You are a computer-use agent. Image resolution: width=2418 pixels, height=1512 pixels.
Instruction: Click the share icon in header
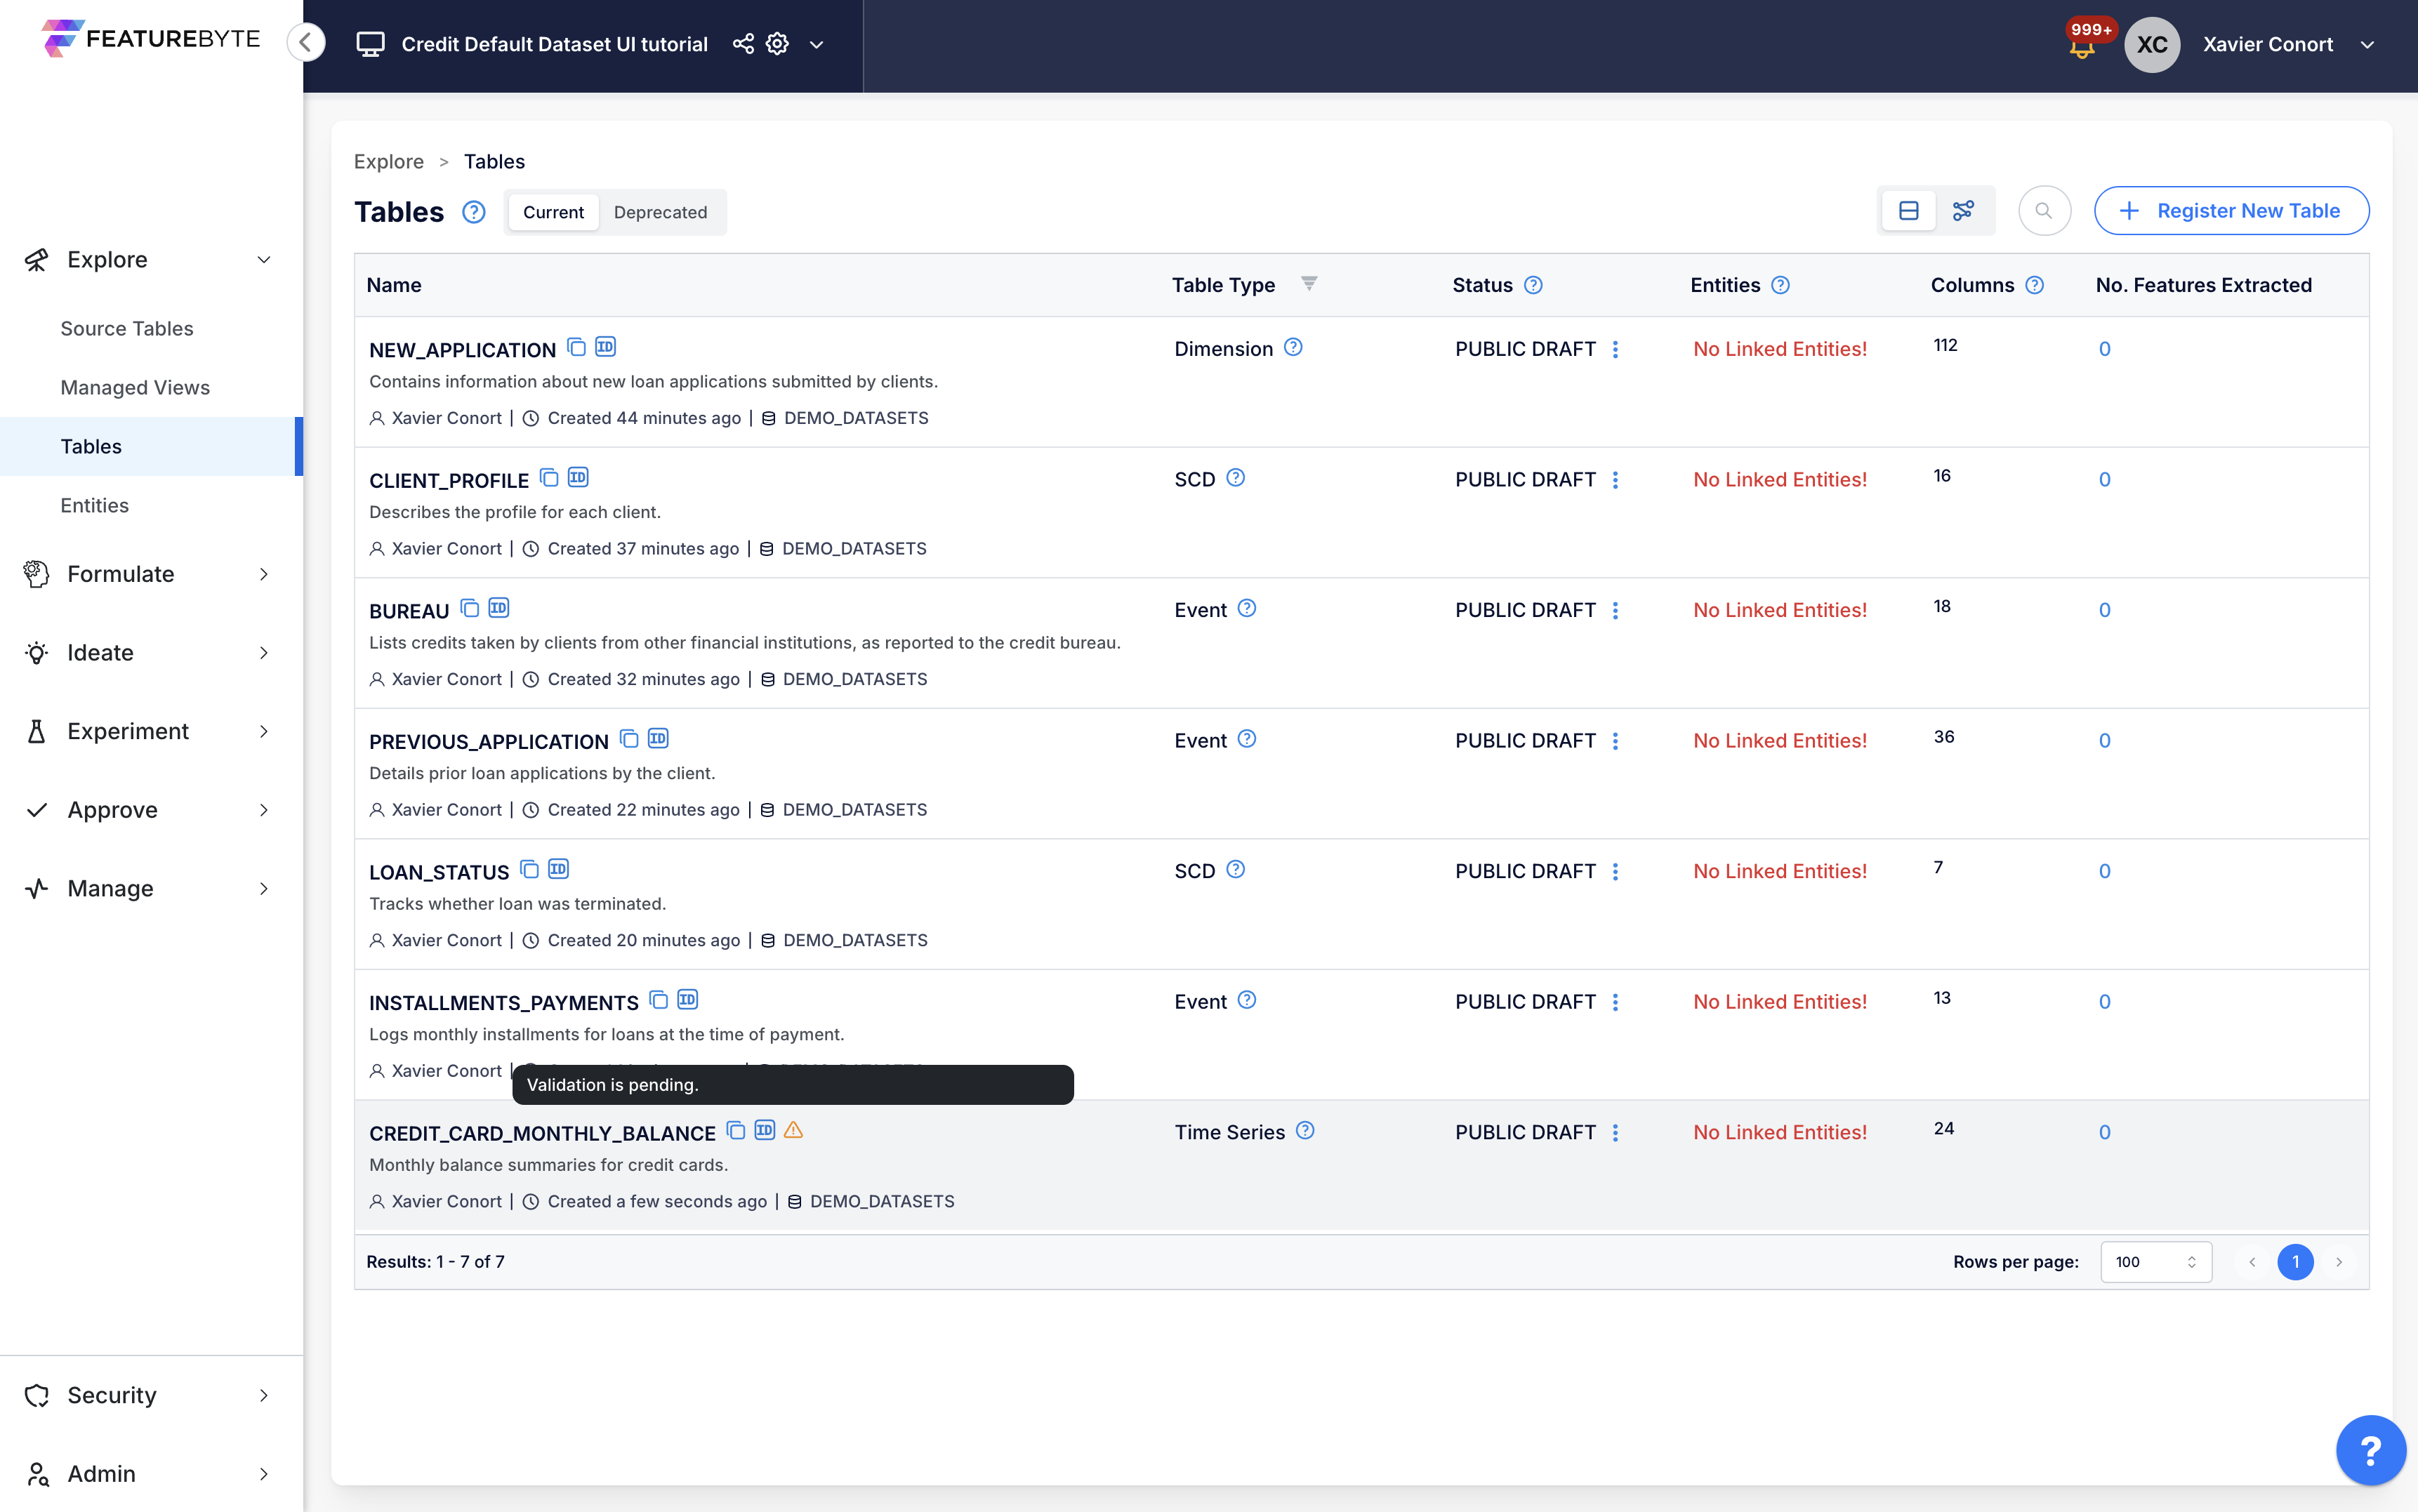(x=743, y=44)
